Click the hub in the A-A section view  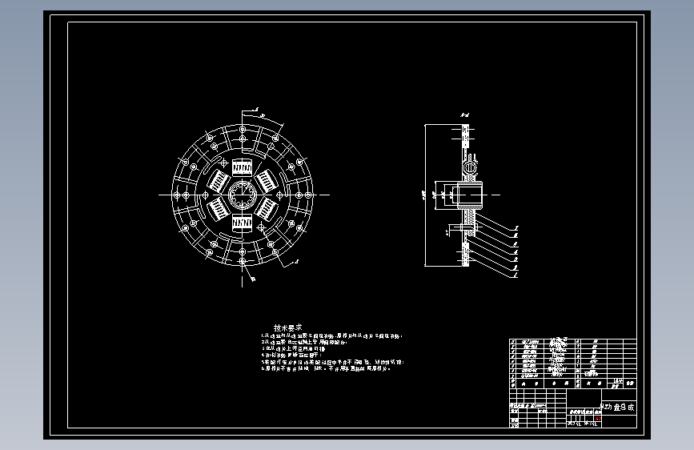469,195
